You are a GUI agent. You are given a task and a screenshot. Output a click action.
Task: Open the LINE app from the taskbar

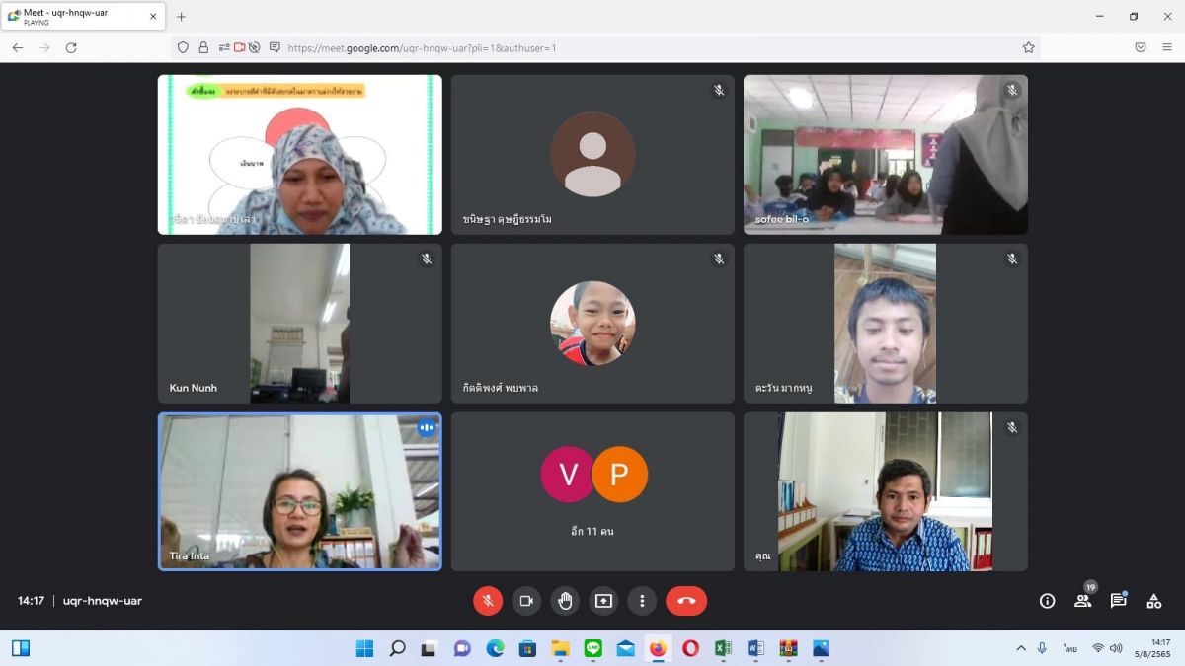(x=593, y=648)
